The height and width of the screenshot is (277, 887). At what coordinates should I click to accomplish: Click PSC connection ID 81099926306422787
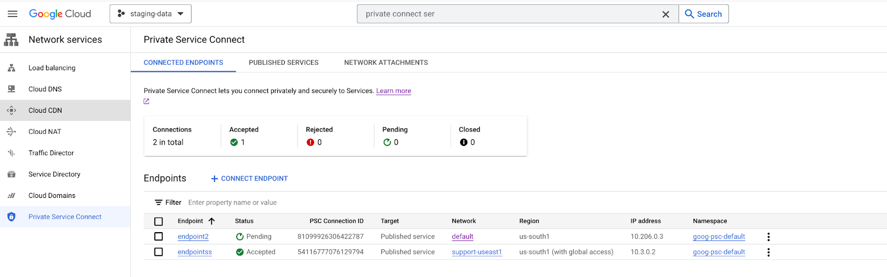pyautogui.click(x=330, y=237)
